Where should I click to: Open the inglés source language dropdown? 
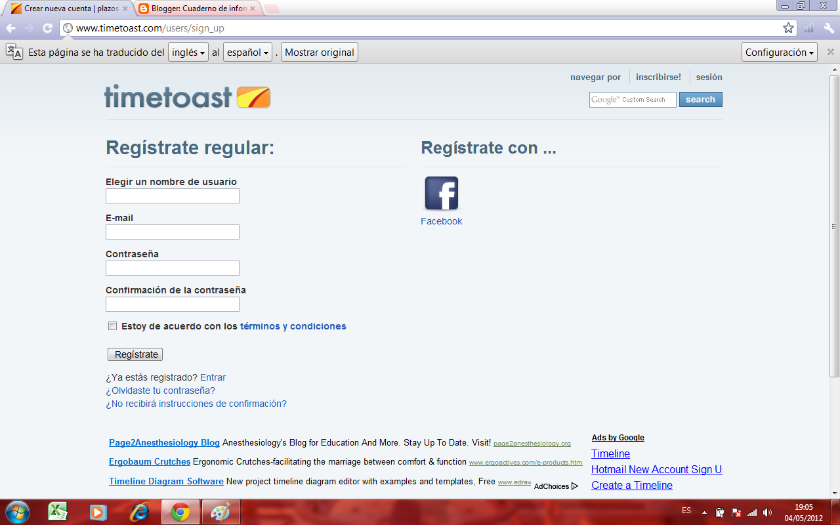[188, 52]
